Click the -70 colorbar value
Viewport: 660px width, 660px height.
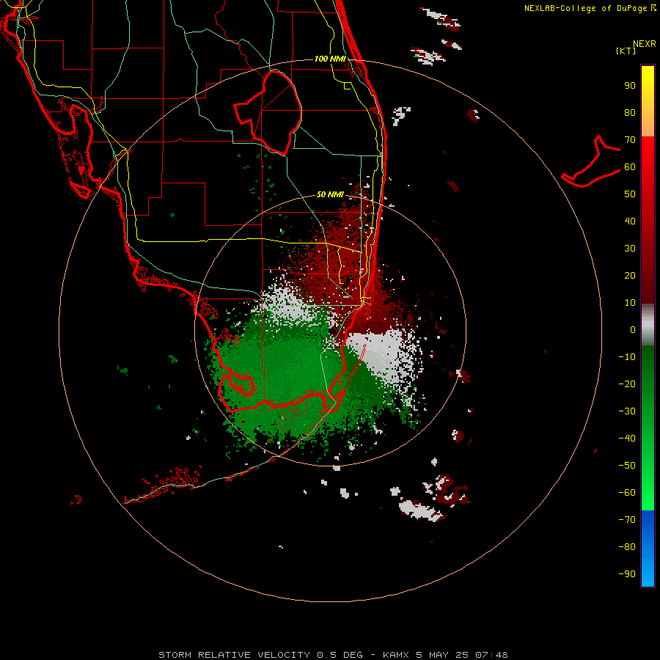(627, 519)
